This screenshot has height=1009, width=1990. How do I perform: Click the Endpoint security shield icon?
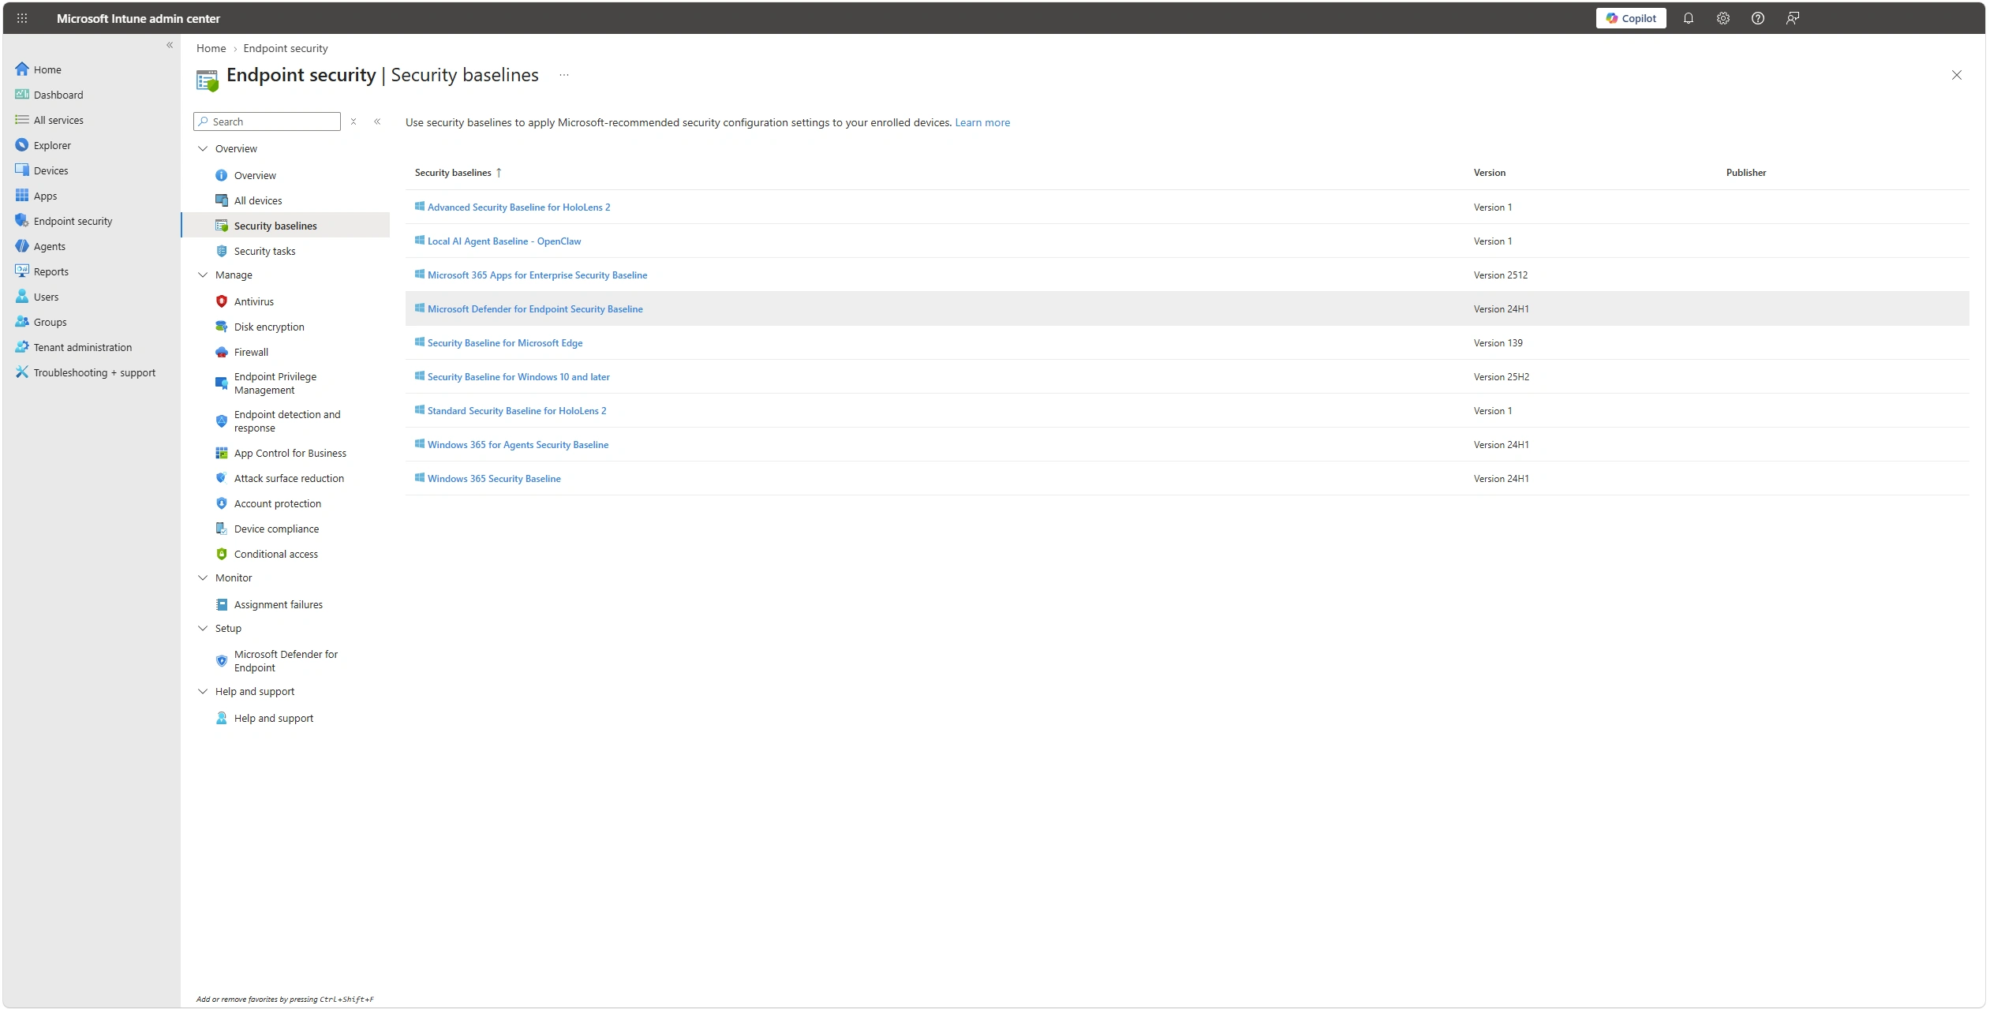(22, 221)
